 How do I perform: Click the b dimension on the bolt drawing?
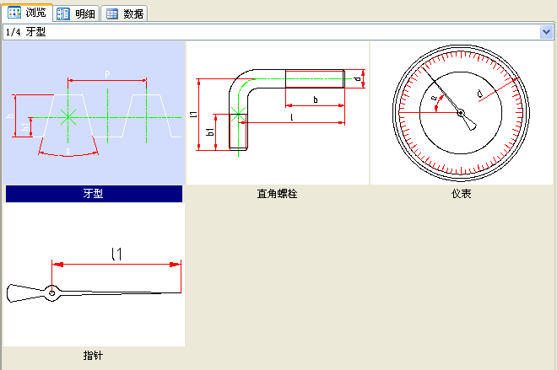315,99
